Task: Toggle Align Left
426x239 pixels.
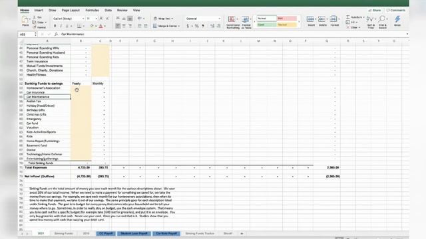Action: click(x=118, y=26)
